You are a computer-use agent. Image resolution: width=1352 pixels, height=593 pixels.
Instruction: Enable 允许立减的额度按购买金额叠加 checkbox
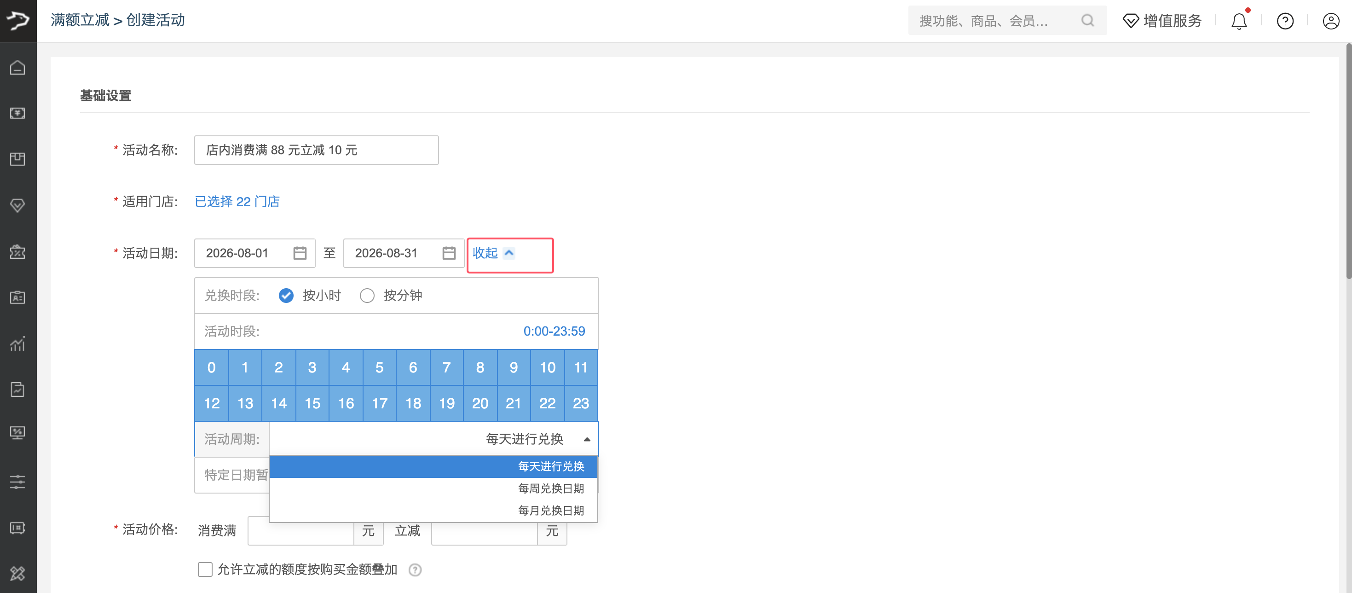[x=205, y=570]
